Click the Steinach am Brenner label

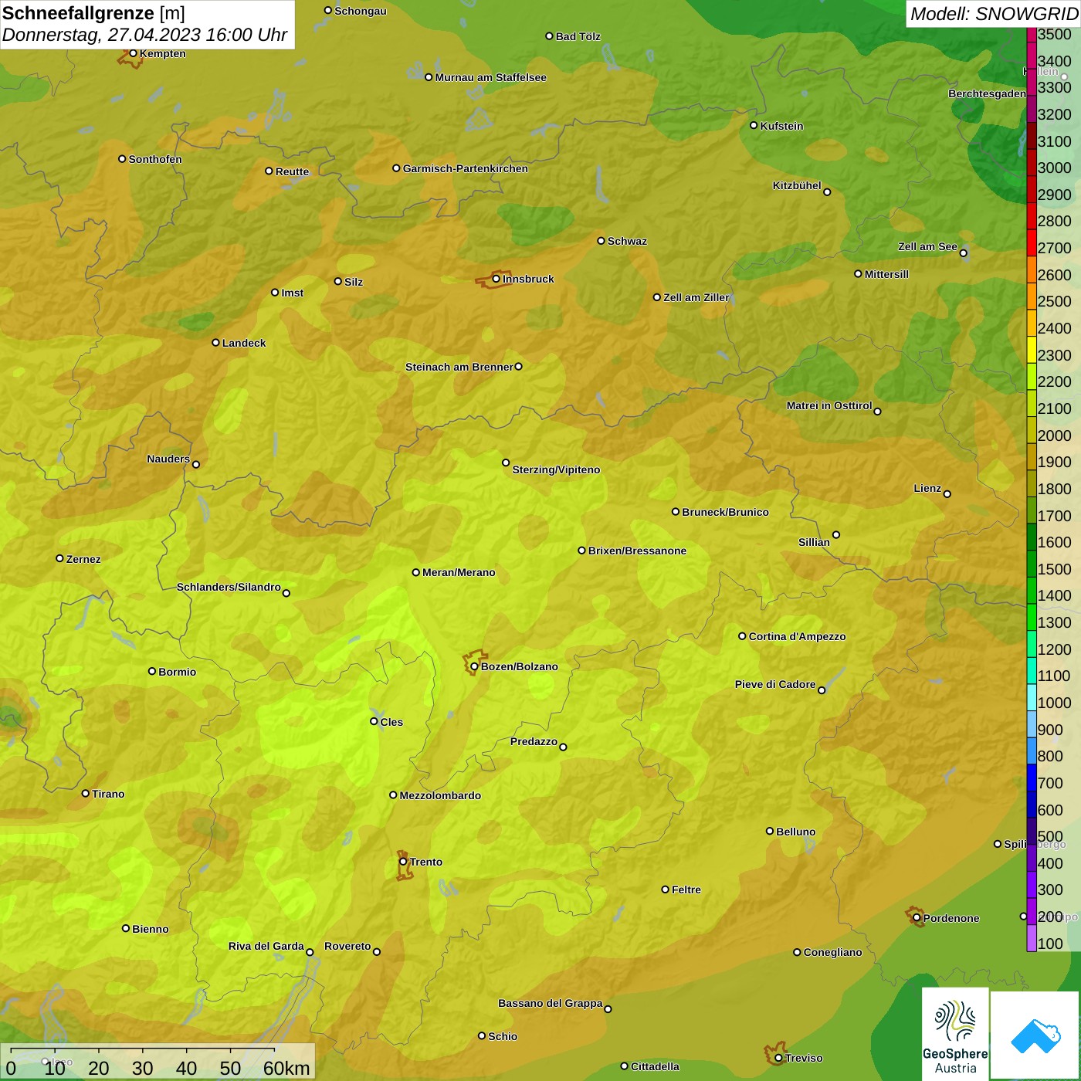pos(459,367)
